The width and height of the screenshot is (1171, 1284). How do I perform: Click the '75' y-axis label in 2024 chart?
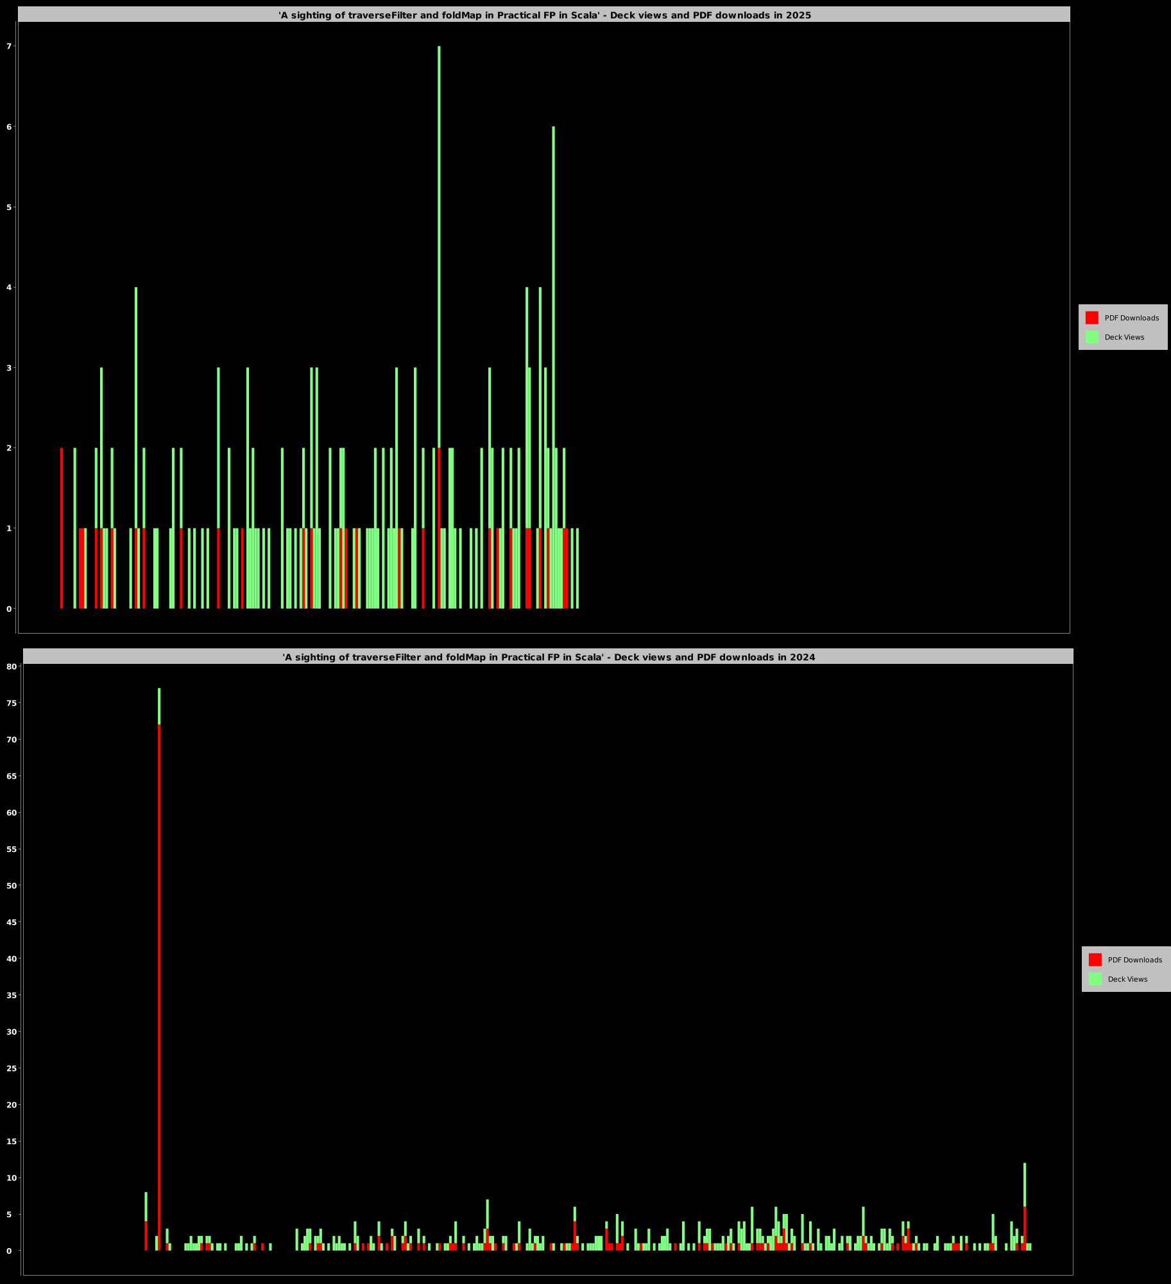click(x=12, y=703)
